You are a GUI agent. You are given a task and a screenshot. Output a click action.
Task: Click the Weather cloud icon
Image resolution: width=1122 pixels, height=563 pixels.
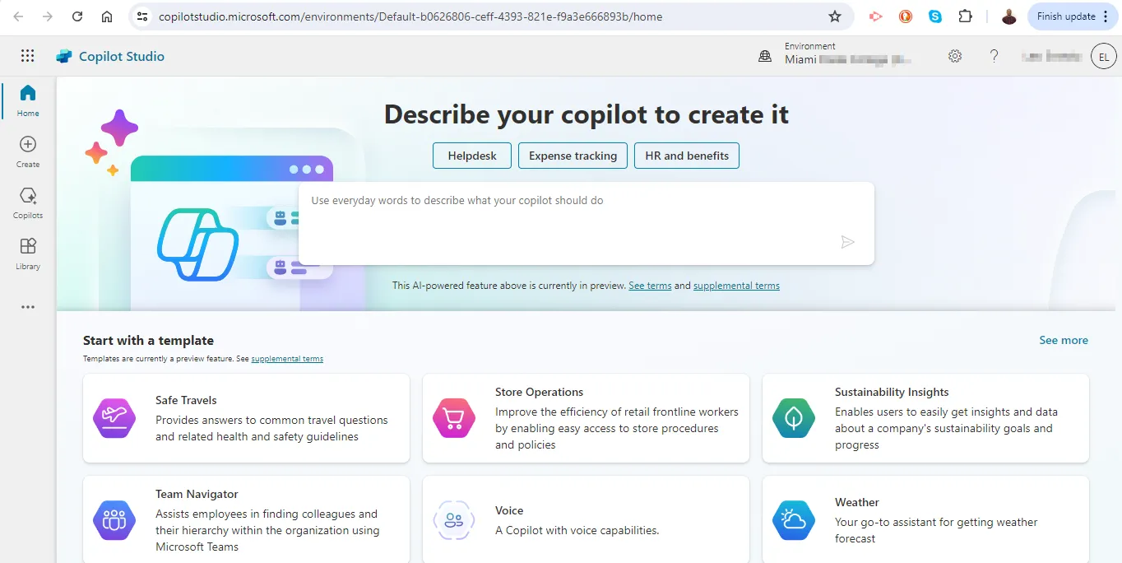[793, 520]
